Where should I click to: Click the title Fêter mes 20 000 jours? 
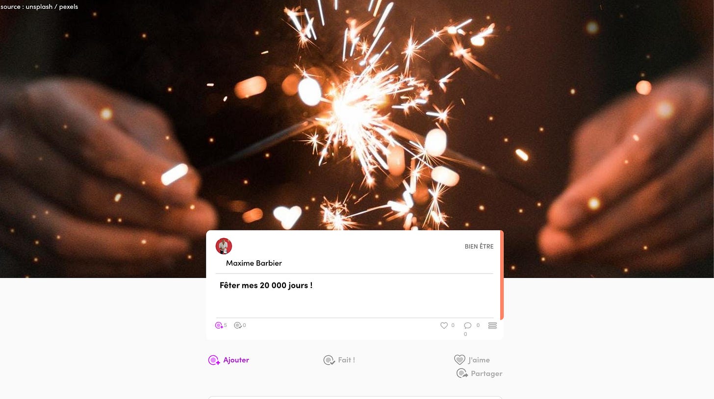266,285
